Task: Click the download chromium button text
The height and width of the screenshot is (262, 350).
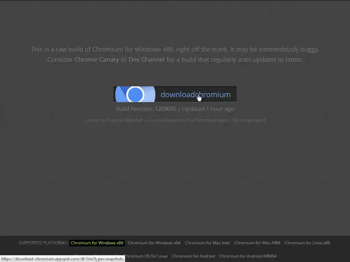Action: pyautogui.click(x=196, y=94)
